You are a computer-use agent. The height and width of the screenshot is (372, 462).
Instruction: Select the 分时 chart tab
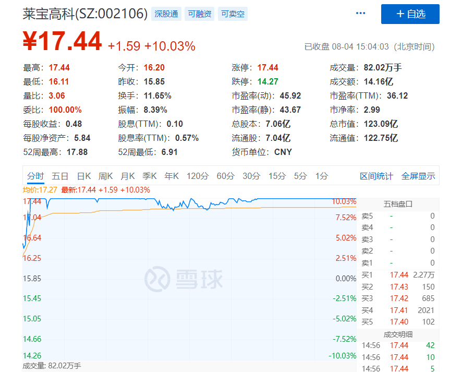(x=35, y=176)
